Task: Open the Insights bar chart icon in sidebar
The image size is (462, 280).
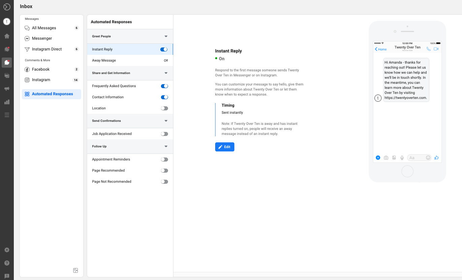Action: 7,102
